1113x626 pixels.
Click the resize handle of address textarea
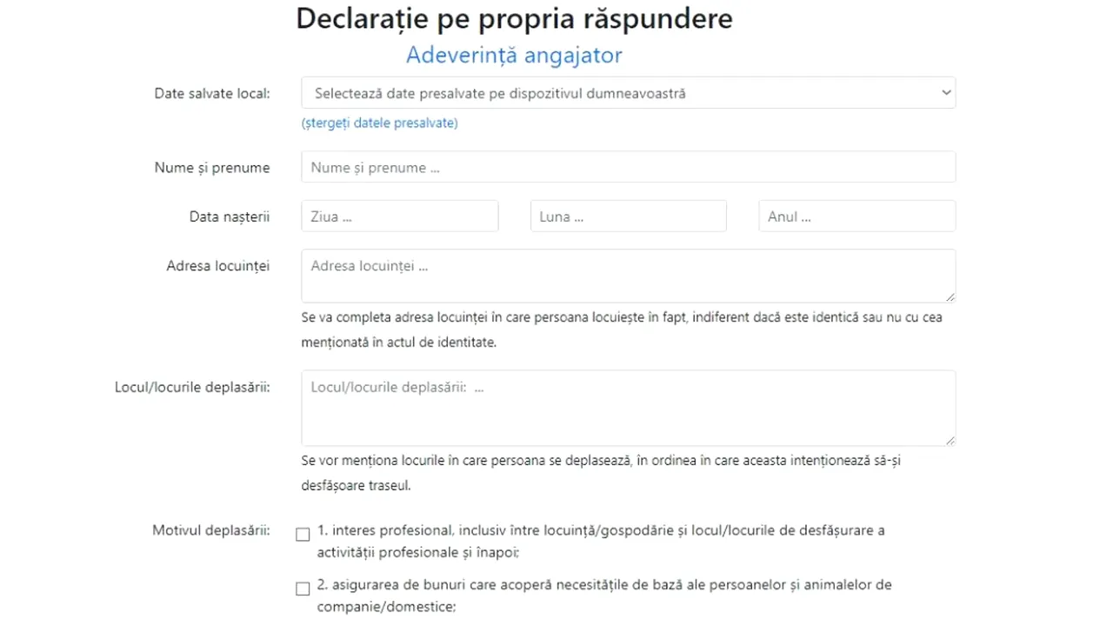[950, 297]
